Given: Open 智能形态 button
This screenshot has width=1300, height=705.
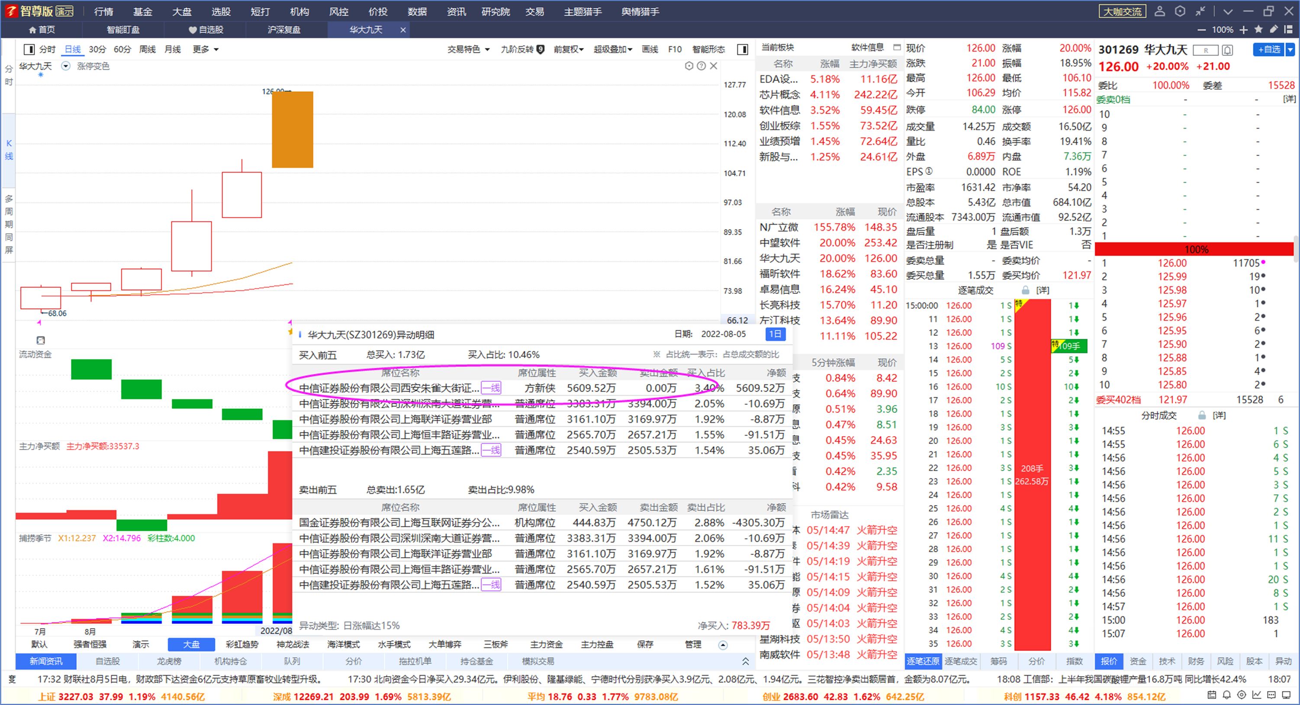Looking at the screenshot, I should (x=708, y=49).
